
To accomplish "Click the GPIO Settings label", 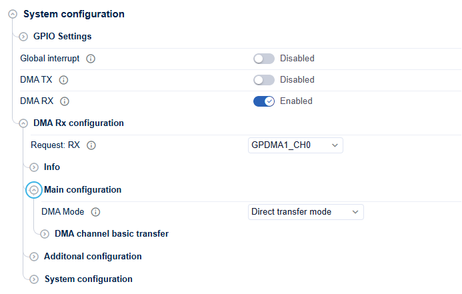I will 63,36.
